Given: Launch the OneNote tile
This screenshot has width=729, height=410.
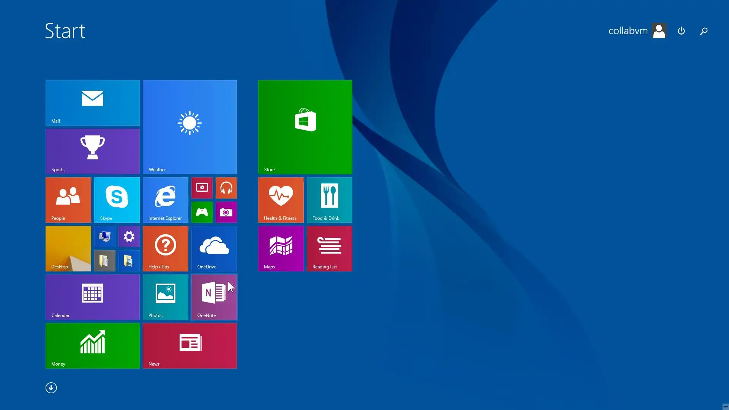Looking at the screenshot, I should coord(214,297).
